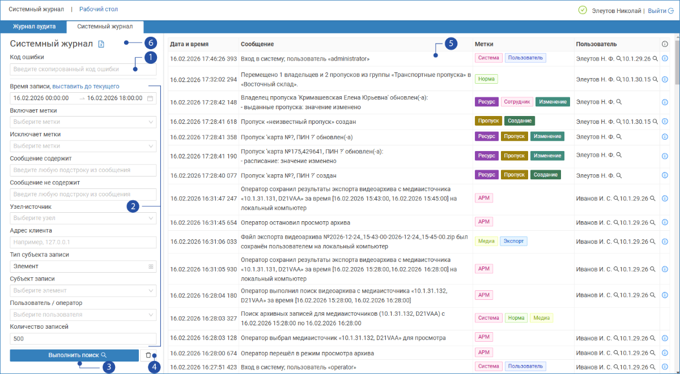
Task: Expand the «Включает метки» dropdown
Action: pos(83,122)
